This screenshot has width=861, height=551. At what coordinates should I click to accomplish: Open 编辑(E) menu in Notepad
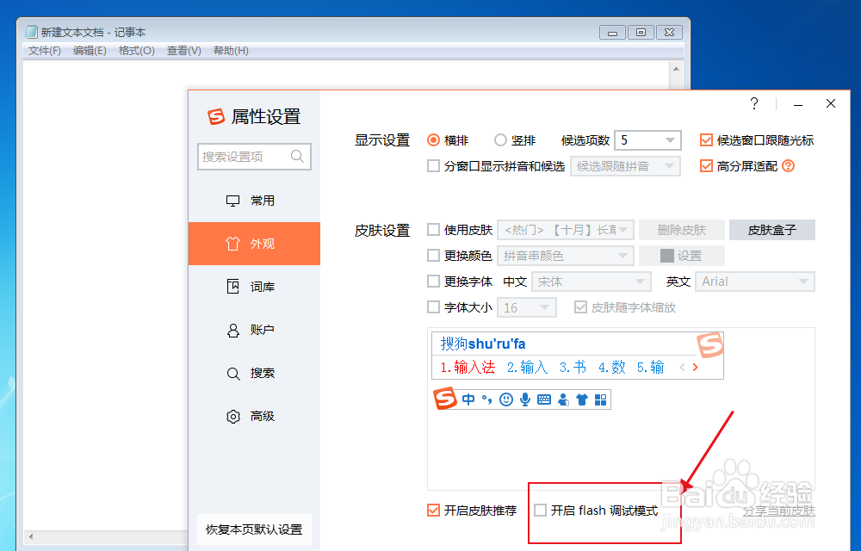point(90,51)
